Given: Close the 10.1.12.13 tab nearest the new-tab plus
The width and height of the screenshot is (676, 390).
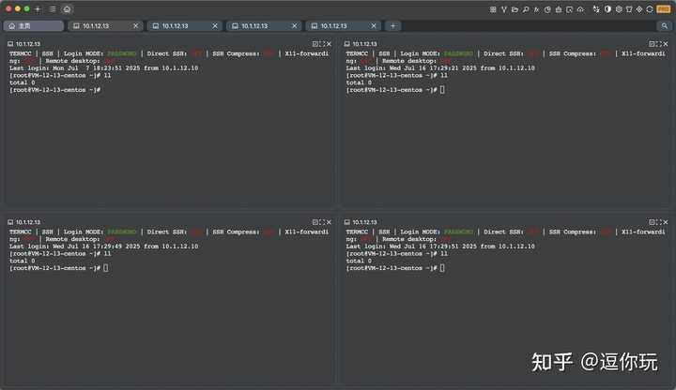Looking at the screenshot, I should [374, 26].
